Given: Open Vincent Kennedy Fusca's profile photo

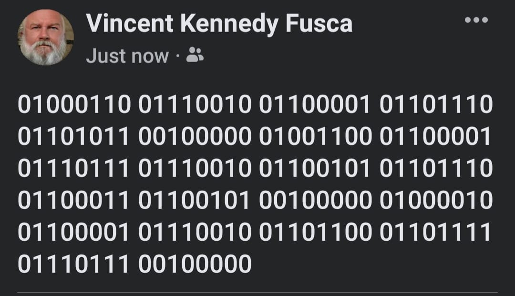Looking at the screenshot, I should pos(46,37).
